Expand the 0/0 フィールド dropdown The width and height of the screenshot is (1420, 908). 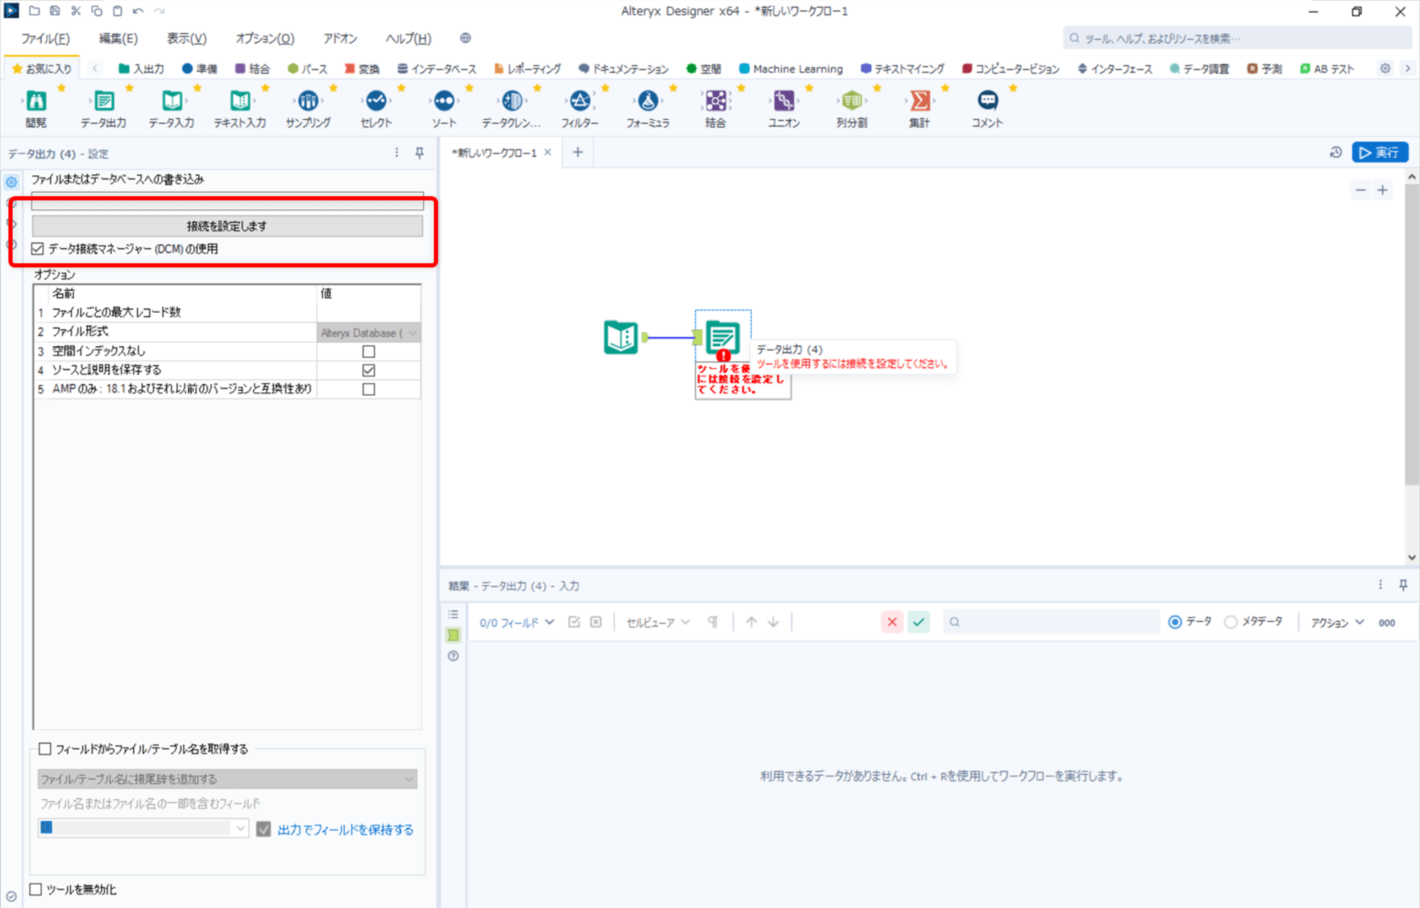[x=516, y=623]
